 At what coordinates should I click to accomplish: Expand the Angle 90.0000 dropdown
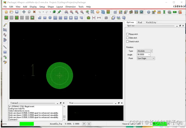point(149,54)
